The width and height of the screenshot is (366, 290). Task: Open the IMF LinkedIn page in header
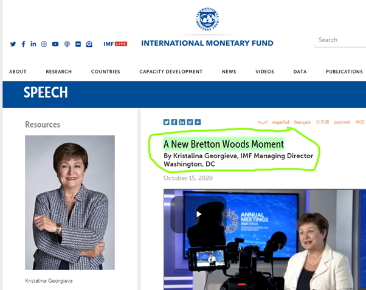pos(33,44)
